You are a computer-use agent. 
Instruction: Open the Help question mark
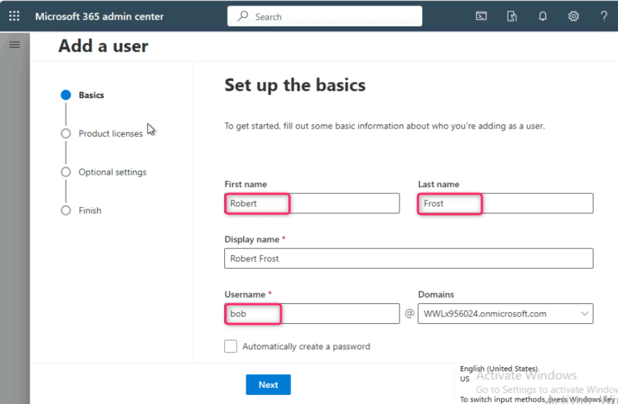click(604, 16)
